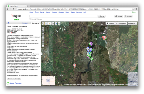Click purple map marker number 14
The image size is (144, 94).
91,44
